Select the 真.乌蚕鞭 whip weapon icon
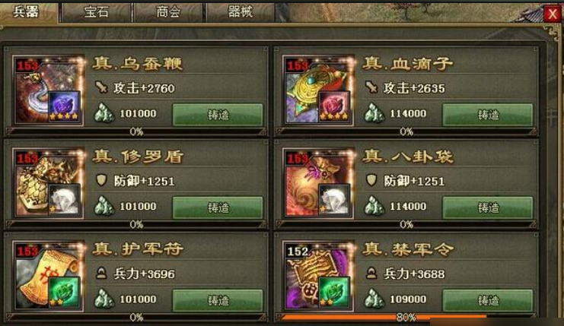 pos(48,90)
